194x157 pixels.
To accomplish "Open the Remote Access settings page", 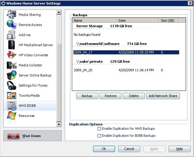I will 30,25.
